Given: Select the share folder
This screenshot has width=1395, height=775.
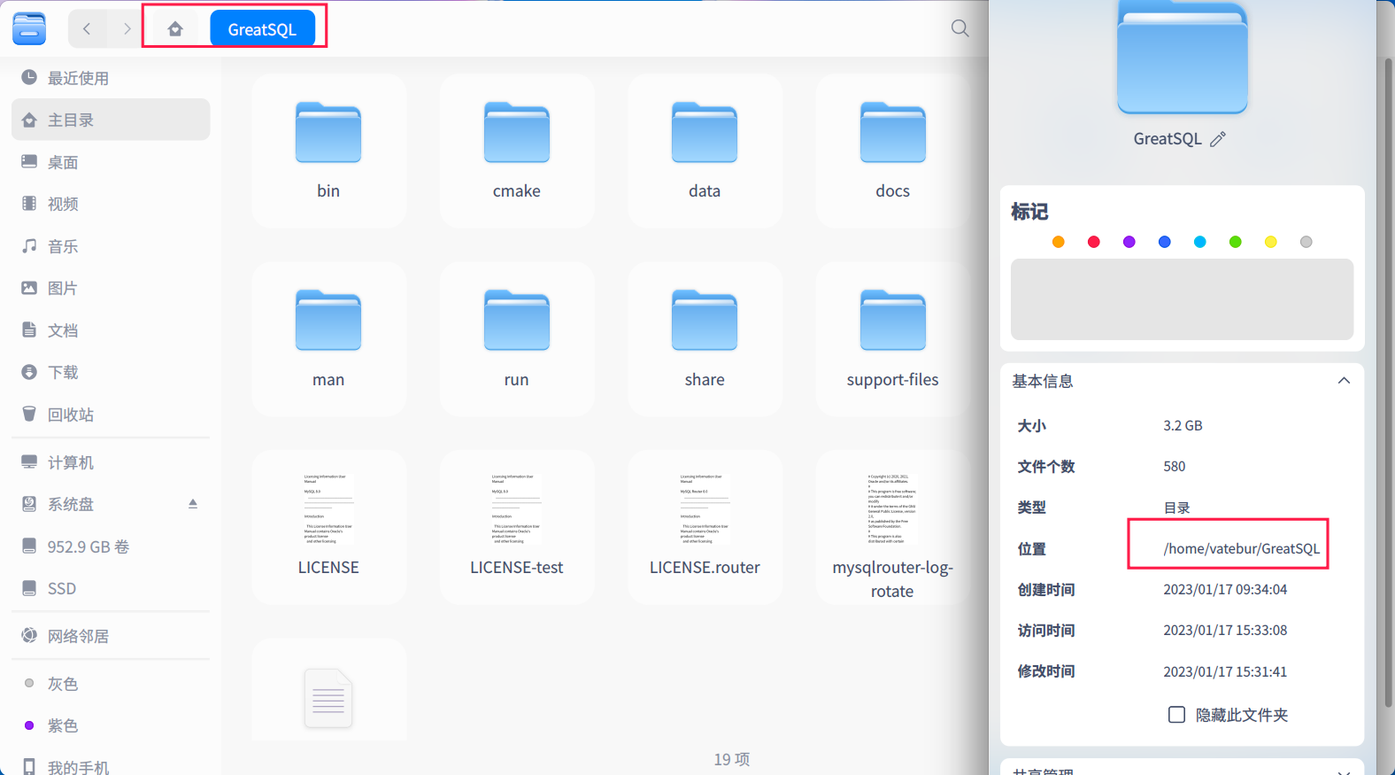Looking at the screenshot, I should tap(705, 339).
